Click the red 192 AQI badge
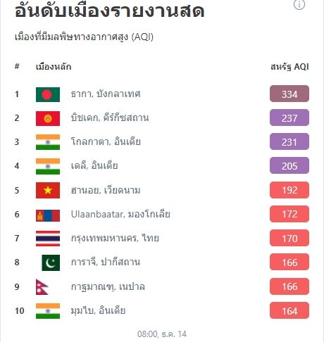 point(289,190)
